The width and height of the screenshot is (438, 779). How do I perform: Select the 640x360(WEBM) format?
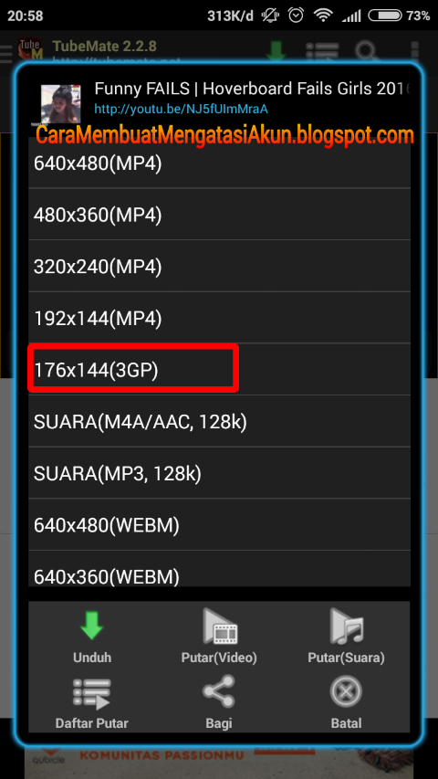219,569
